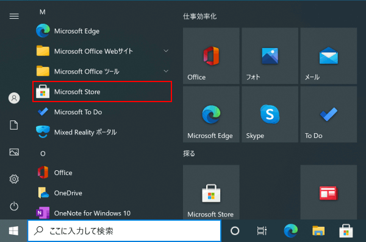Open OneDrive in the app list
Screen dimensions: 366x242
(x=102, y=193)
